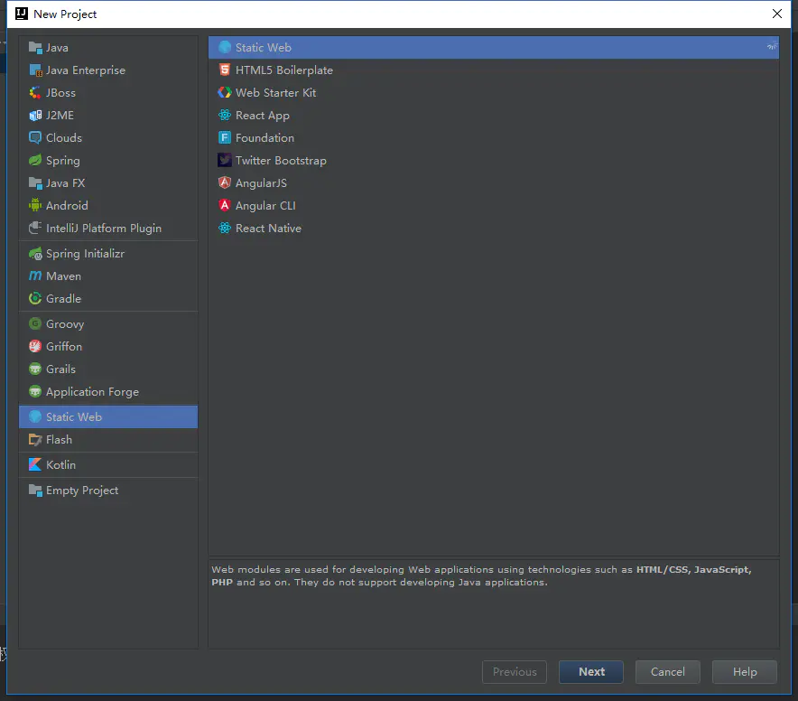Click the Android robot icon
The image size is (798, 701).
click(x=35, y=206)
